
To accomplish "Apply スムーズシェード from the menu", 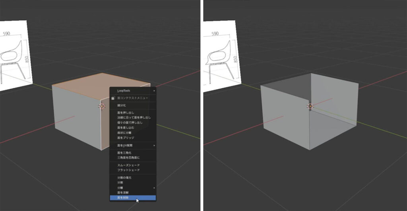I will [128, 165].
